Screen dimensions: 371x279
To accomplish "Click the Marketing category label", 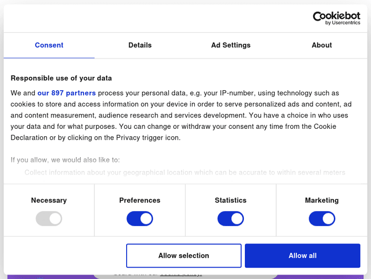I will tap(322, 200).
